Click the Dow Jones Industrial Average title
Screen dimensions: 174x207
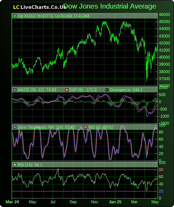click(110, 6)
